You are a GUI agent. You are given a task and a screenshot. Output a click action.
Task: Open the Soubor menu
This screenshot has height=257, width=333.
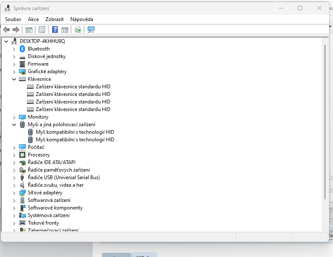(x=13, y=19)
